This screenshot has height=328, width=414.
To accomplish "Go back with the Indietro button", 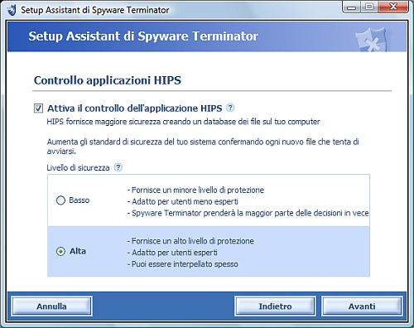I will 275,306.
